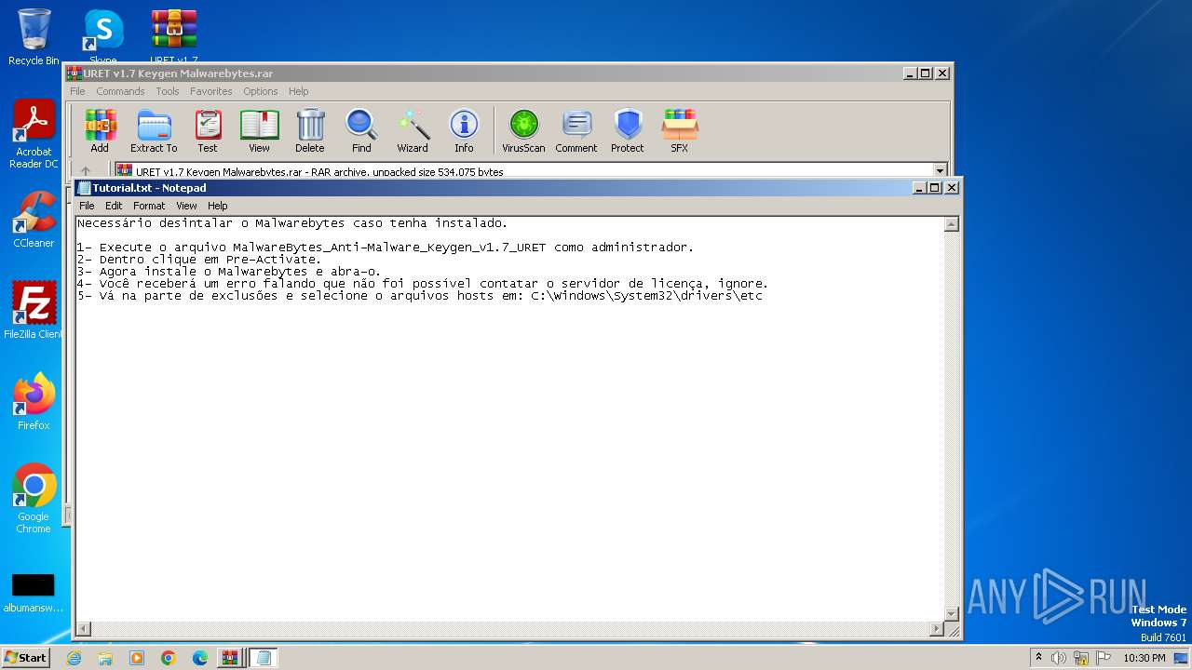
Task: Expand the WinRAR address path dropdown
Action: click(940, 171)
